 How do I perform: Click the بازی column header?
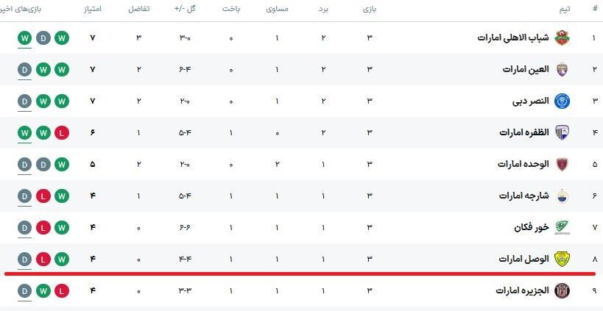[370, 8]
